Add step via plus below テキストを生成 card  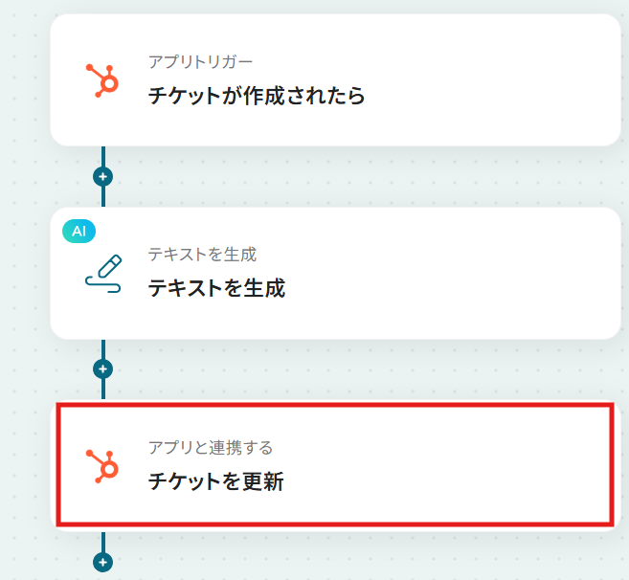103,368
